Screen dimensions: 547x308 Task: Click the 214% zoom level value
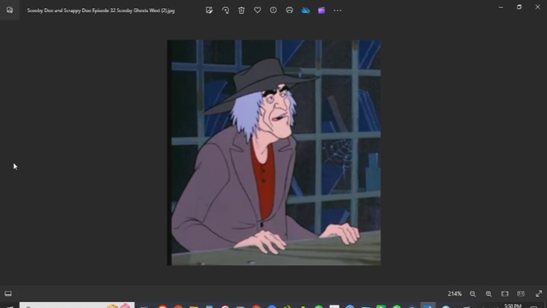tap(455, 294)
